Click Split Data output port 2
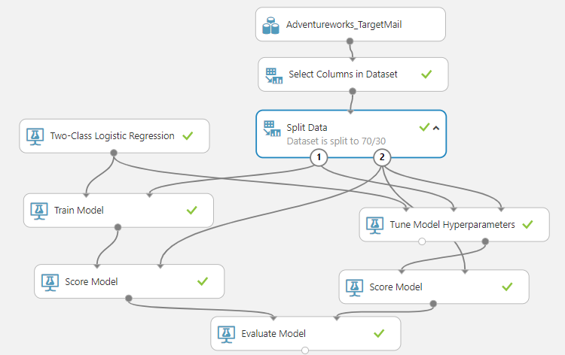The width and height of the screenshot is (565, 355). 383,157
